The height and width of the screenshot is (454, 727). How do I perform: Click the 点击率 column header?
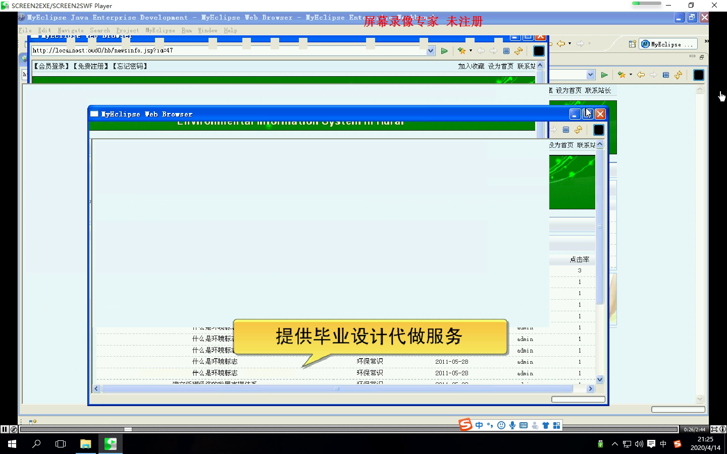coord(580,259)
